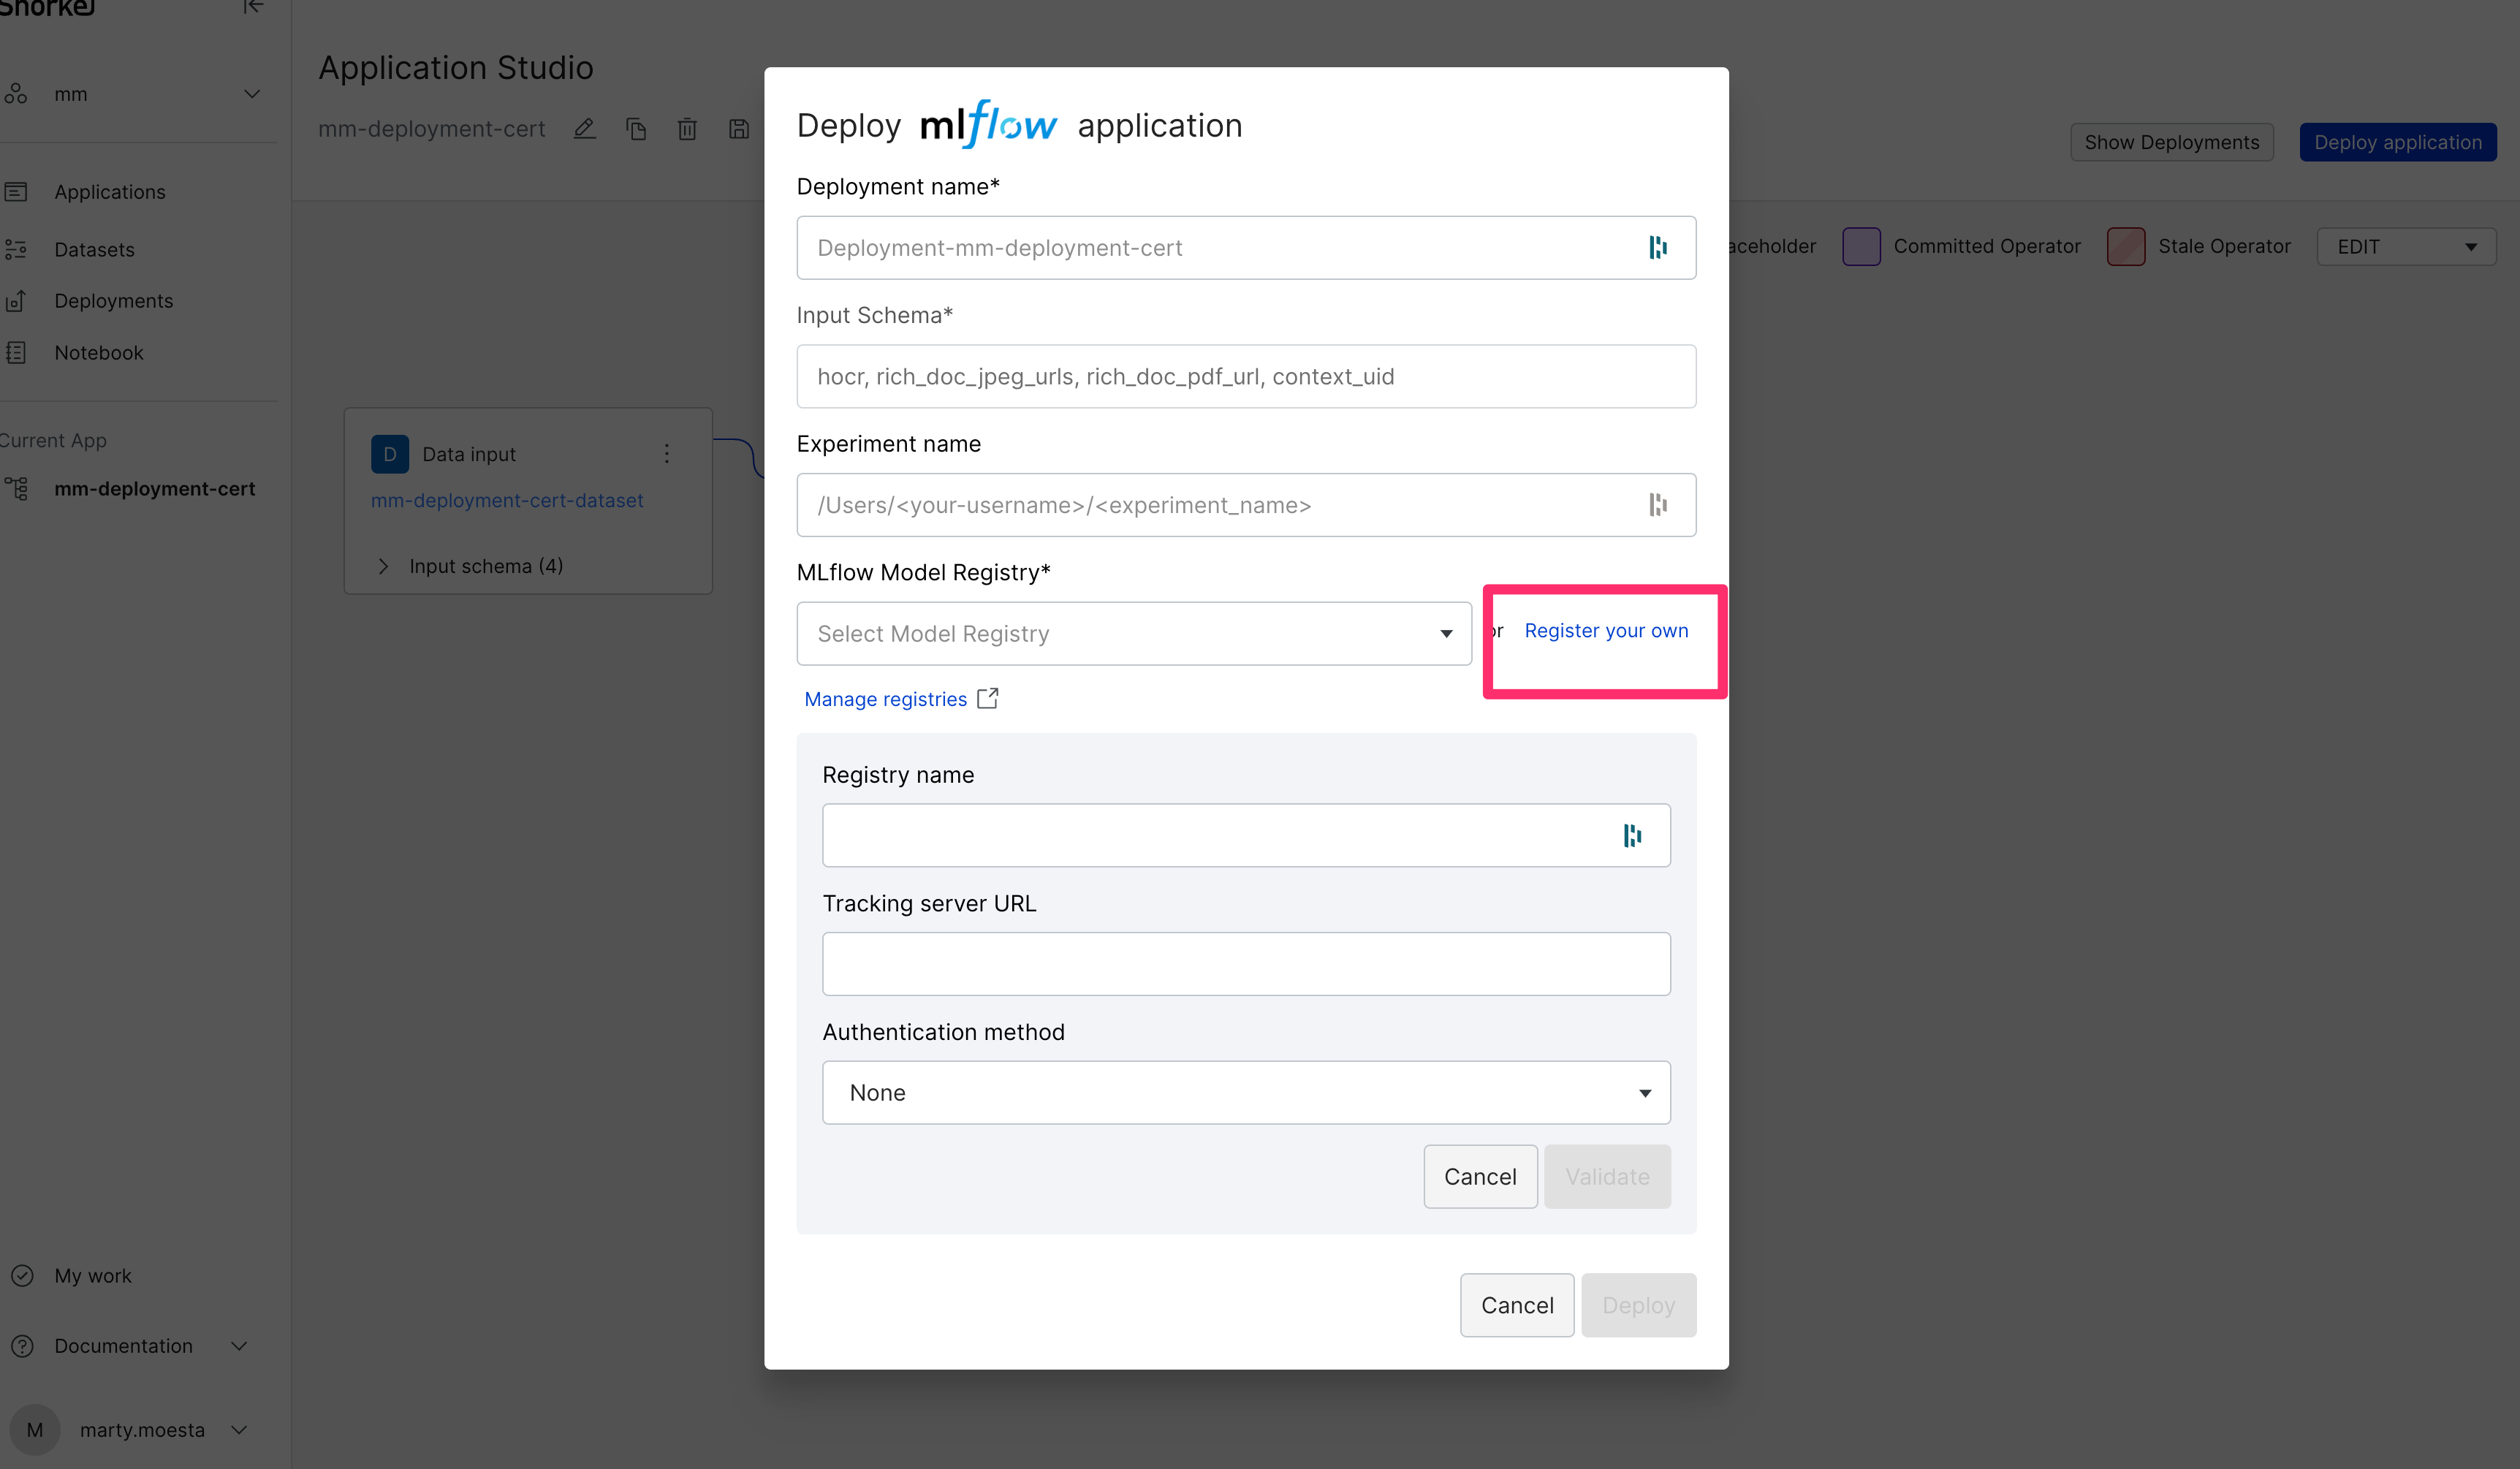The image size is (2520, 1469).
Task: Click the autofill icon in Experiment name field
Action: [1658, 505]
